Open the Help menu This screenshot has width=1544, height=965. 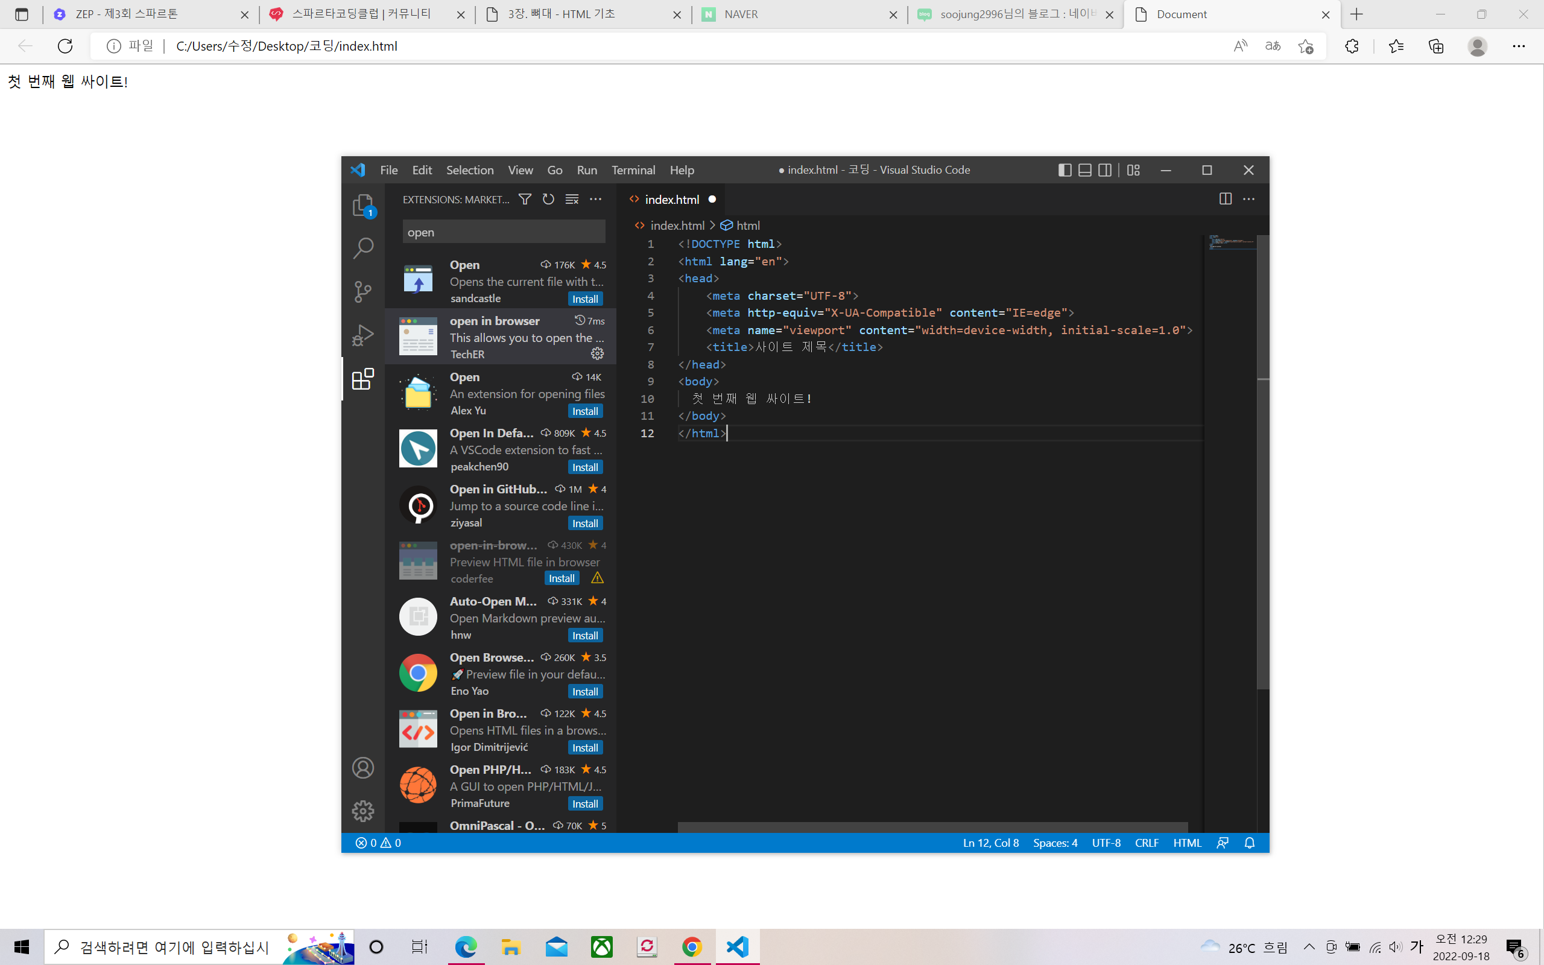click(x=682, y=169)
